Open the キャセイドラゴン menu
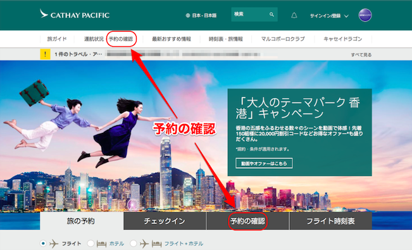This screenshot has width=412, height=250. coord(342,39)
